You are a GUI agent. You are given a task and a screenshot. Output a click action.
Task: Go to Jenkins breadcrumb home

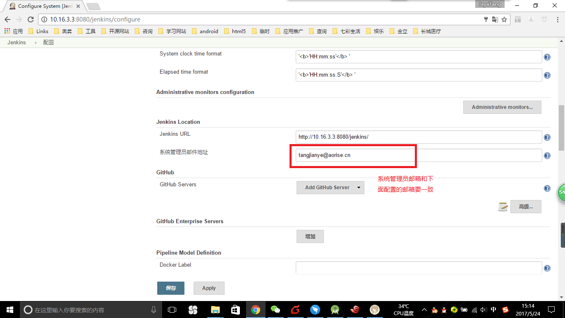pos(17,42)
